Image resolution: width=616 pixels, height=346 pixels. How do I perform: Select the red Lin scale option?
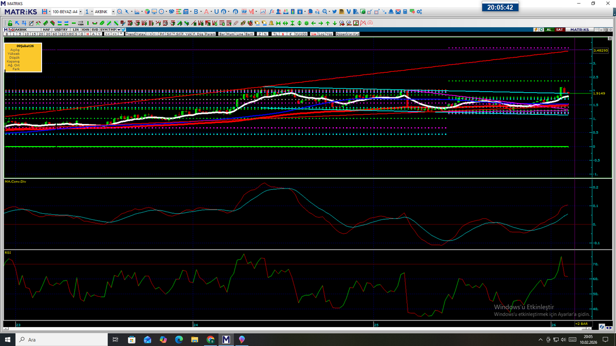314,34
